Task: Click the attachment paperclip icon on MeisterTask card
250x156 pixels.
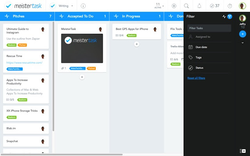Action: (x=62, y=68)
